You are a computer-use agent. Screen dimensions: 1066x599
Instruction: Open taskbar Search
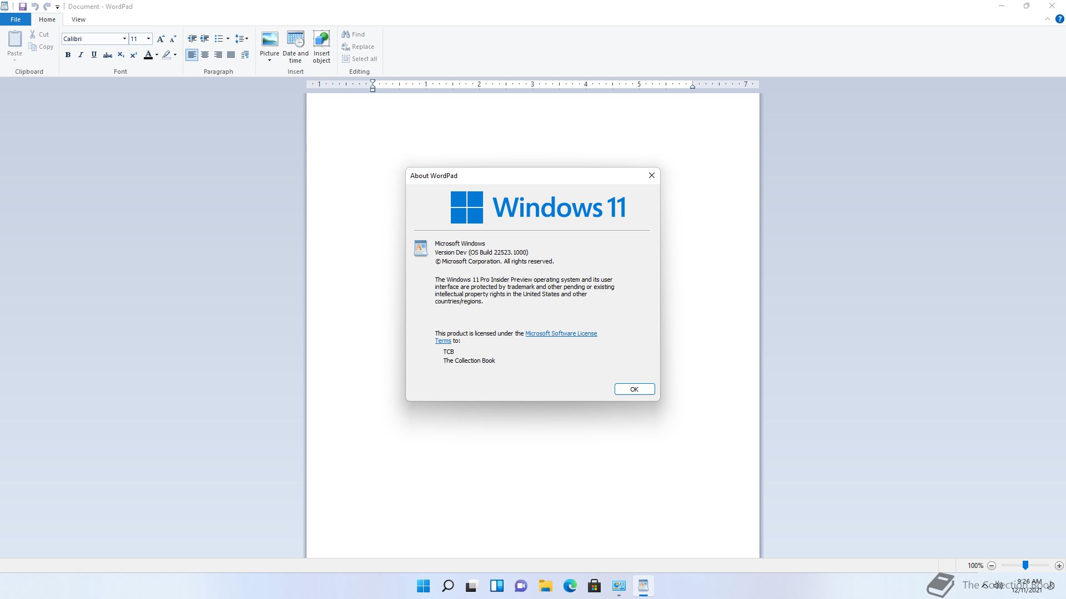tap(447, 586)
